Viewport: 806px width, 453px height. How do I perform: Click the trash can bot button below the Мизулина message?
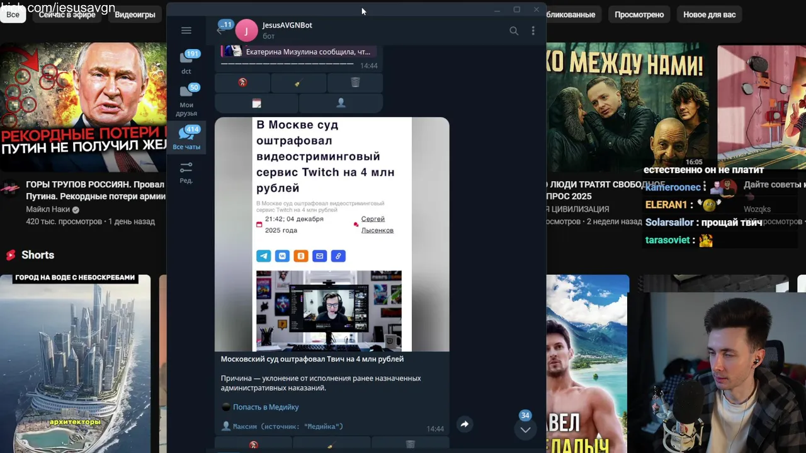click(x=355, y=82)
